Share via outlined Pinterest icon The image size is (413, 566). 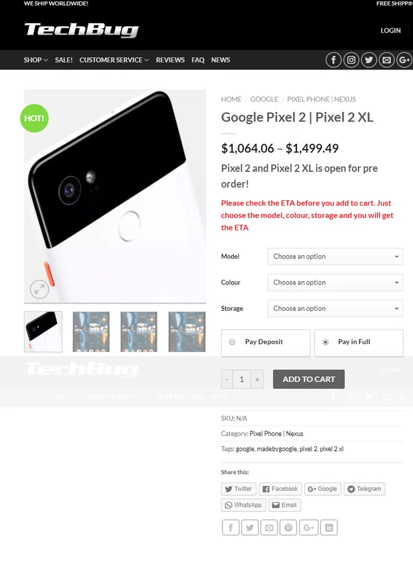pos(289,527)
